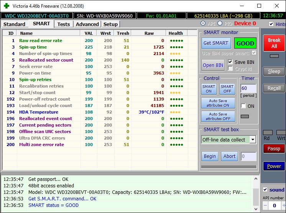Select the Spin-up time row
The image size is (286, 213).
[x=100, y=47]
